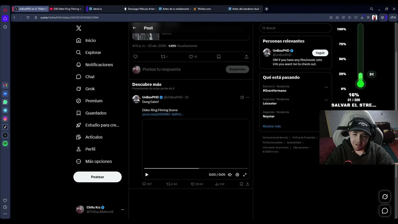398x224 pixels.
Task: Click Mostrar más under trends
Action: tap(272, 126)
